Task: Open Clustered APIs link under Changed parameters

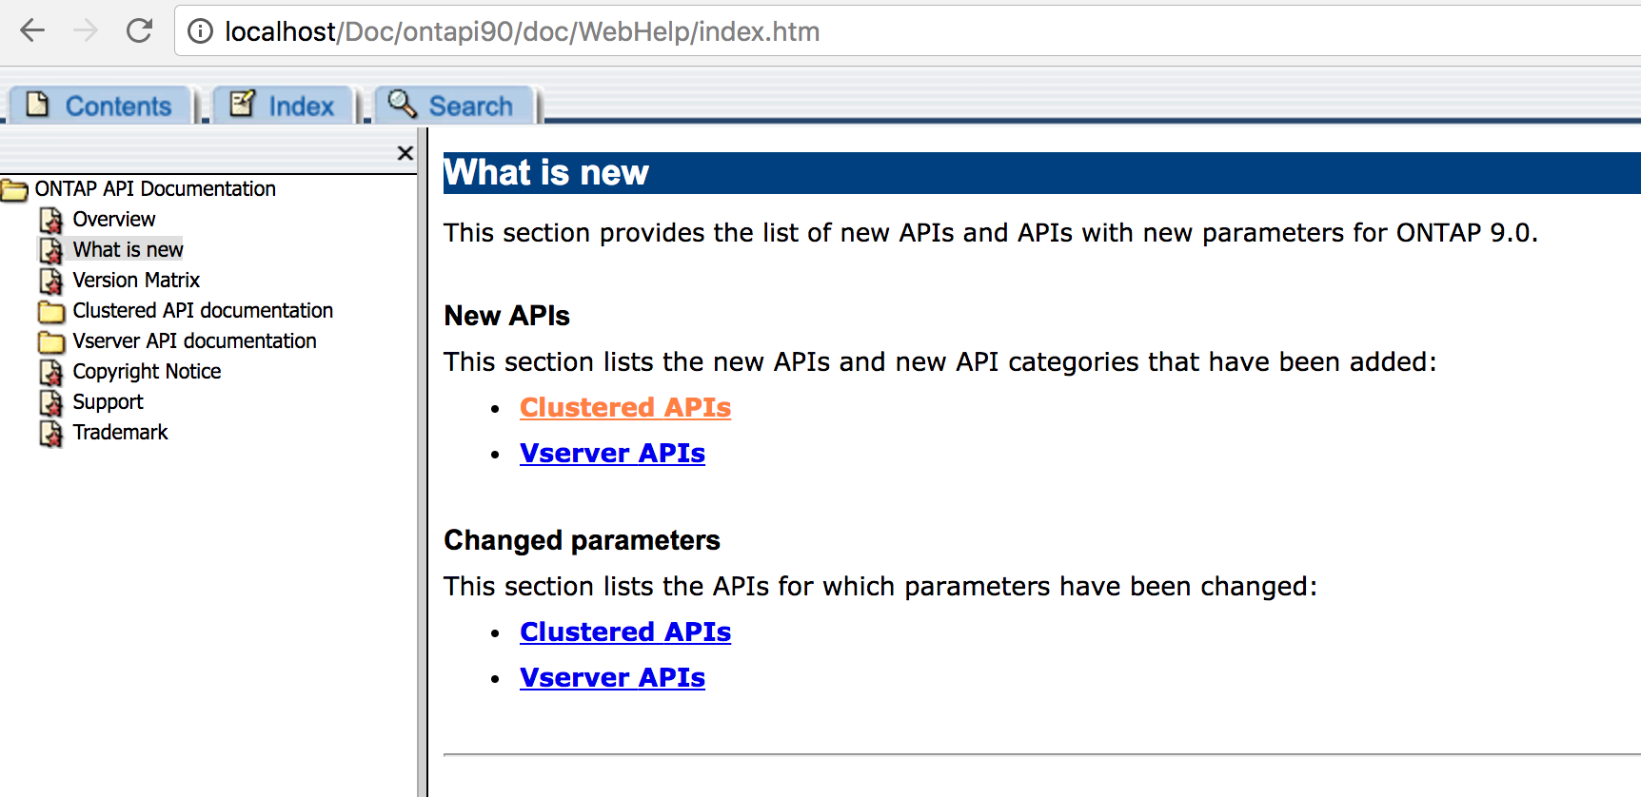Action: 624,632
